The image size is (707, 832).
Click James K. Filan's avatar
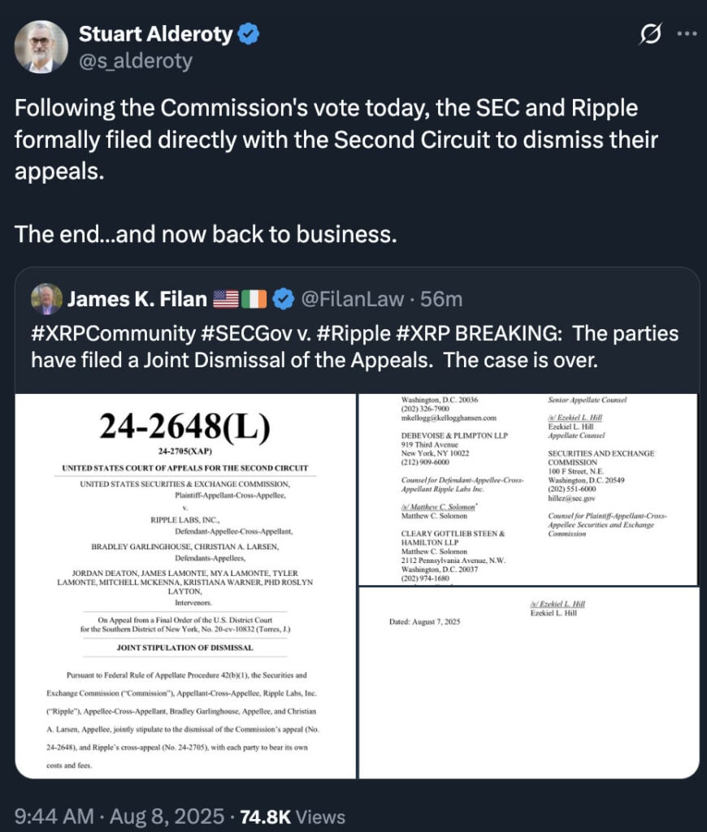47,299
